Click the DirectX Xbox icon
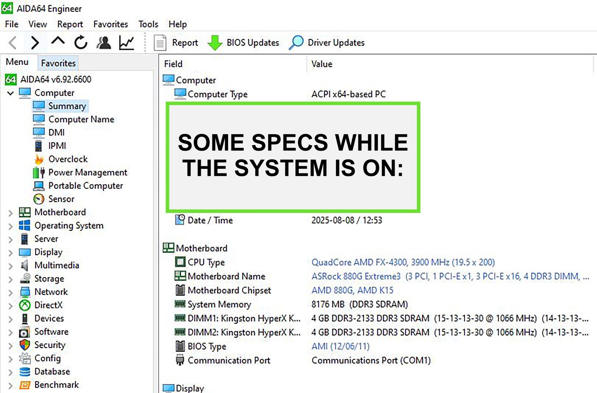 25,305
